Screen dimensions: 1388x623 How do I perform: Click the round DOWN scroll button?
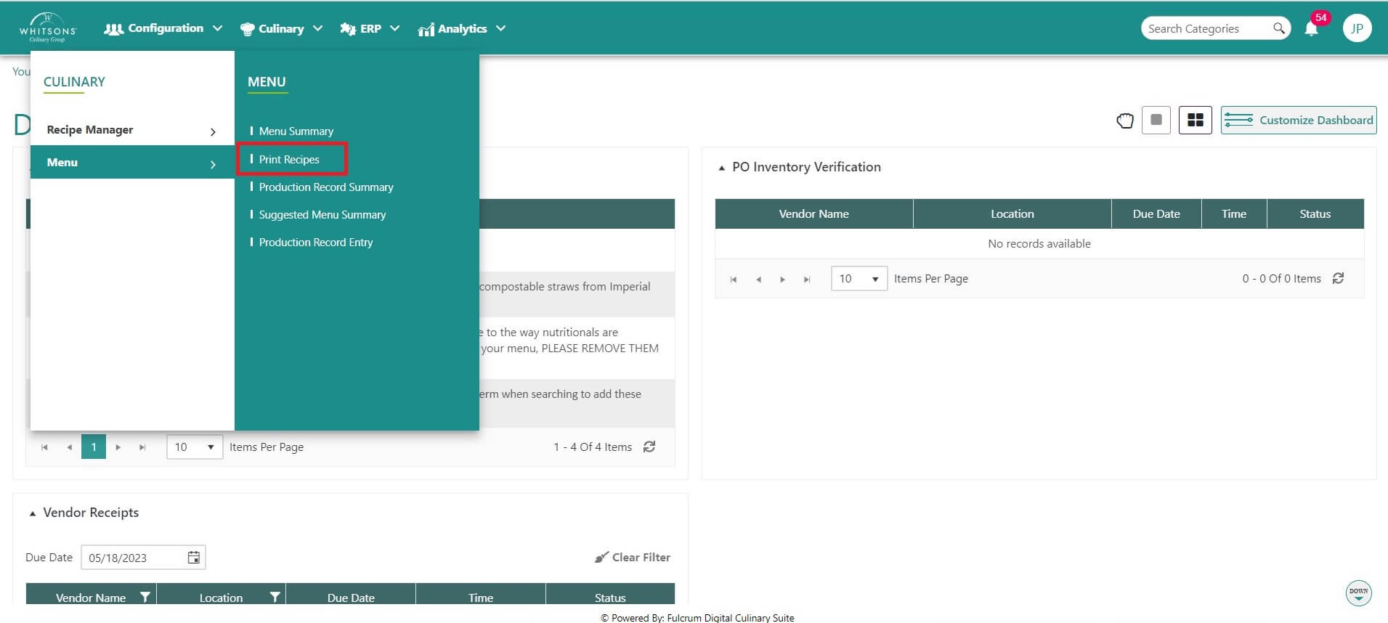click(1358, 593)
